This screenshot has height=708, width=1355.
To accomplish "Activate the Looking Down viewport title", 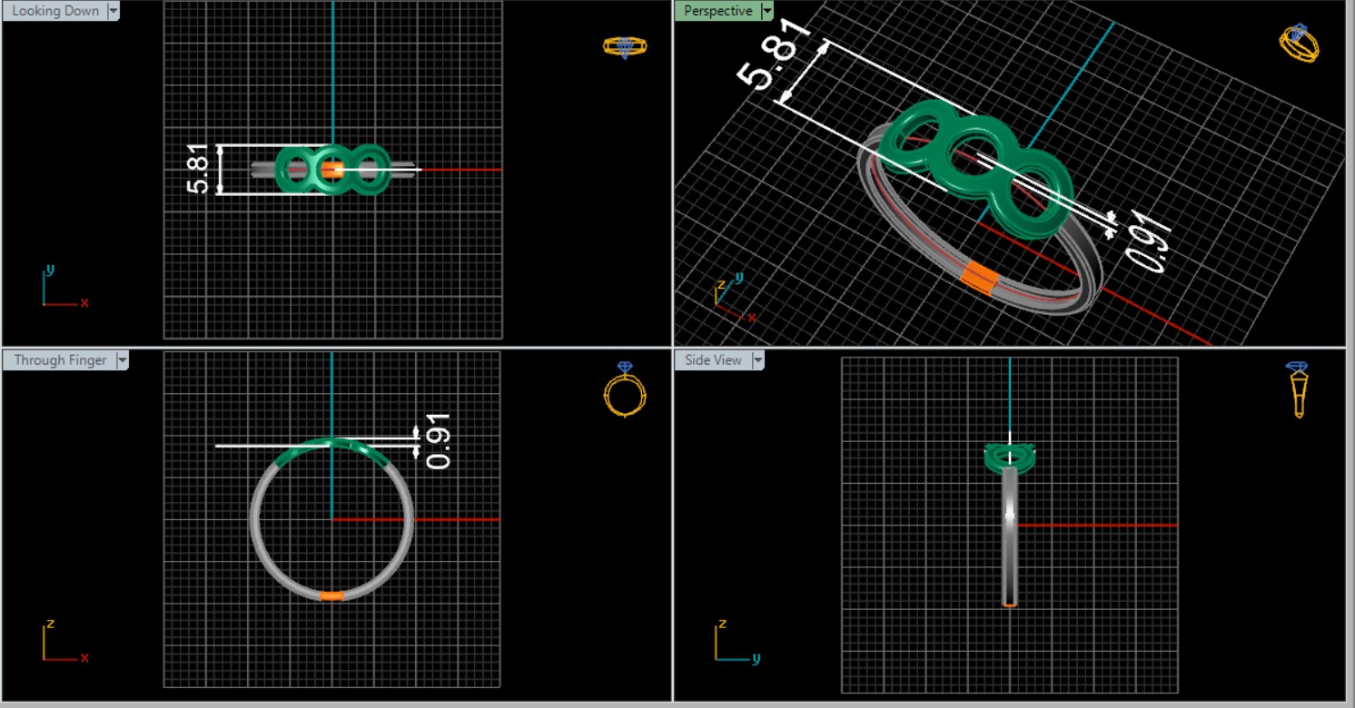I will click(x=55, y=11).
